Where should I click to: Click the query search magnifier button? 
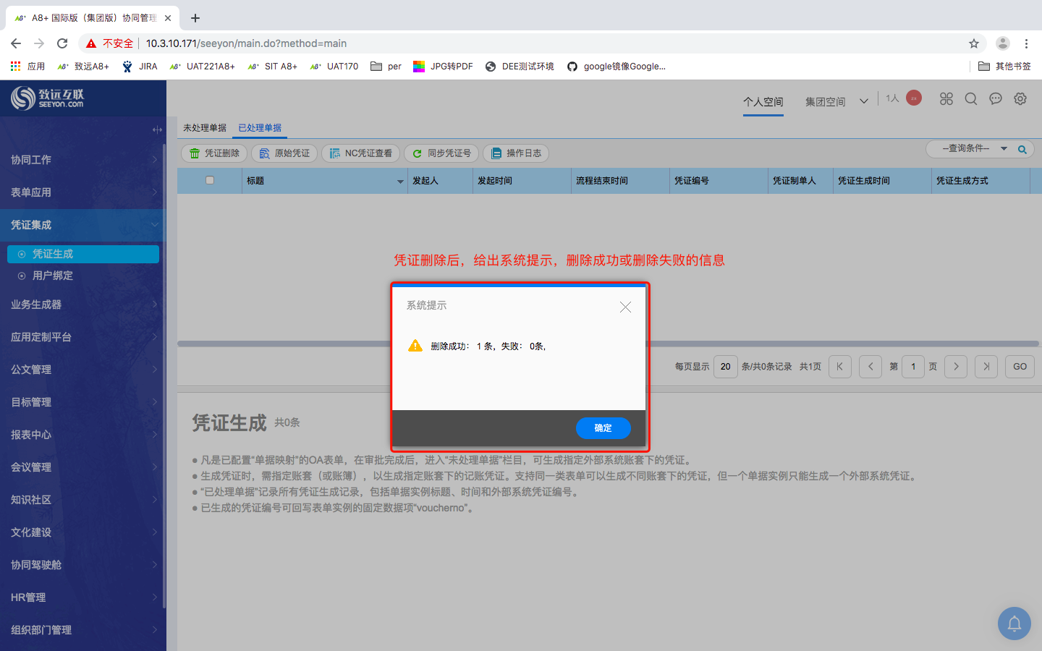[x=1022, y=150]
